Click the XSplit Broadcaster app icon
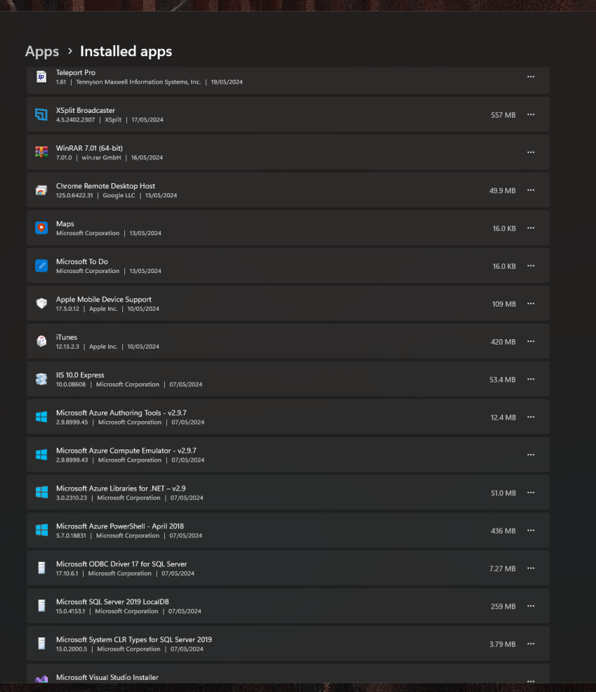This screenshot has width=596, height=692. (x=41, y=115)
